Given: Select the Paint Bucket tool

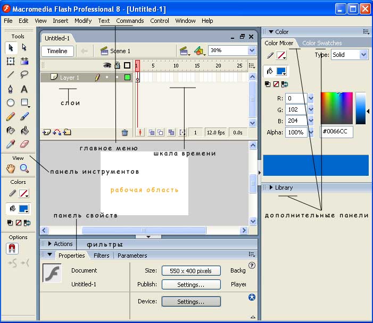Looking at the screenshot, I should (24, 130).
